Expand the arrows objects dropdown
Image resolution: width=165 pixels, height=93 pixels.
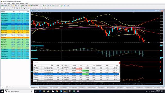[x=26, y=8]
